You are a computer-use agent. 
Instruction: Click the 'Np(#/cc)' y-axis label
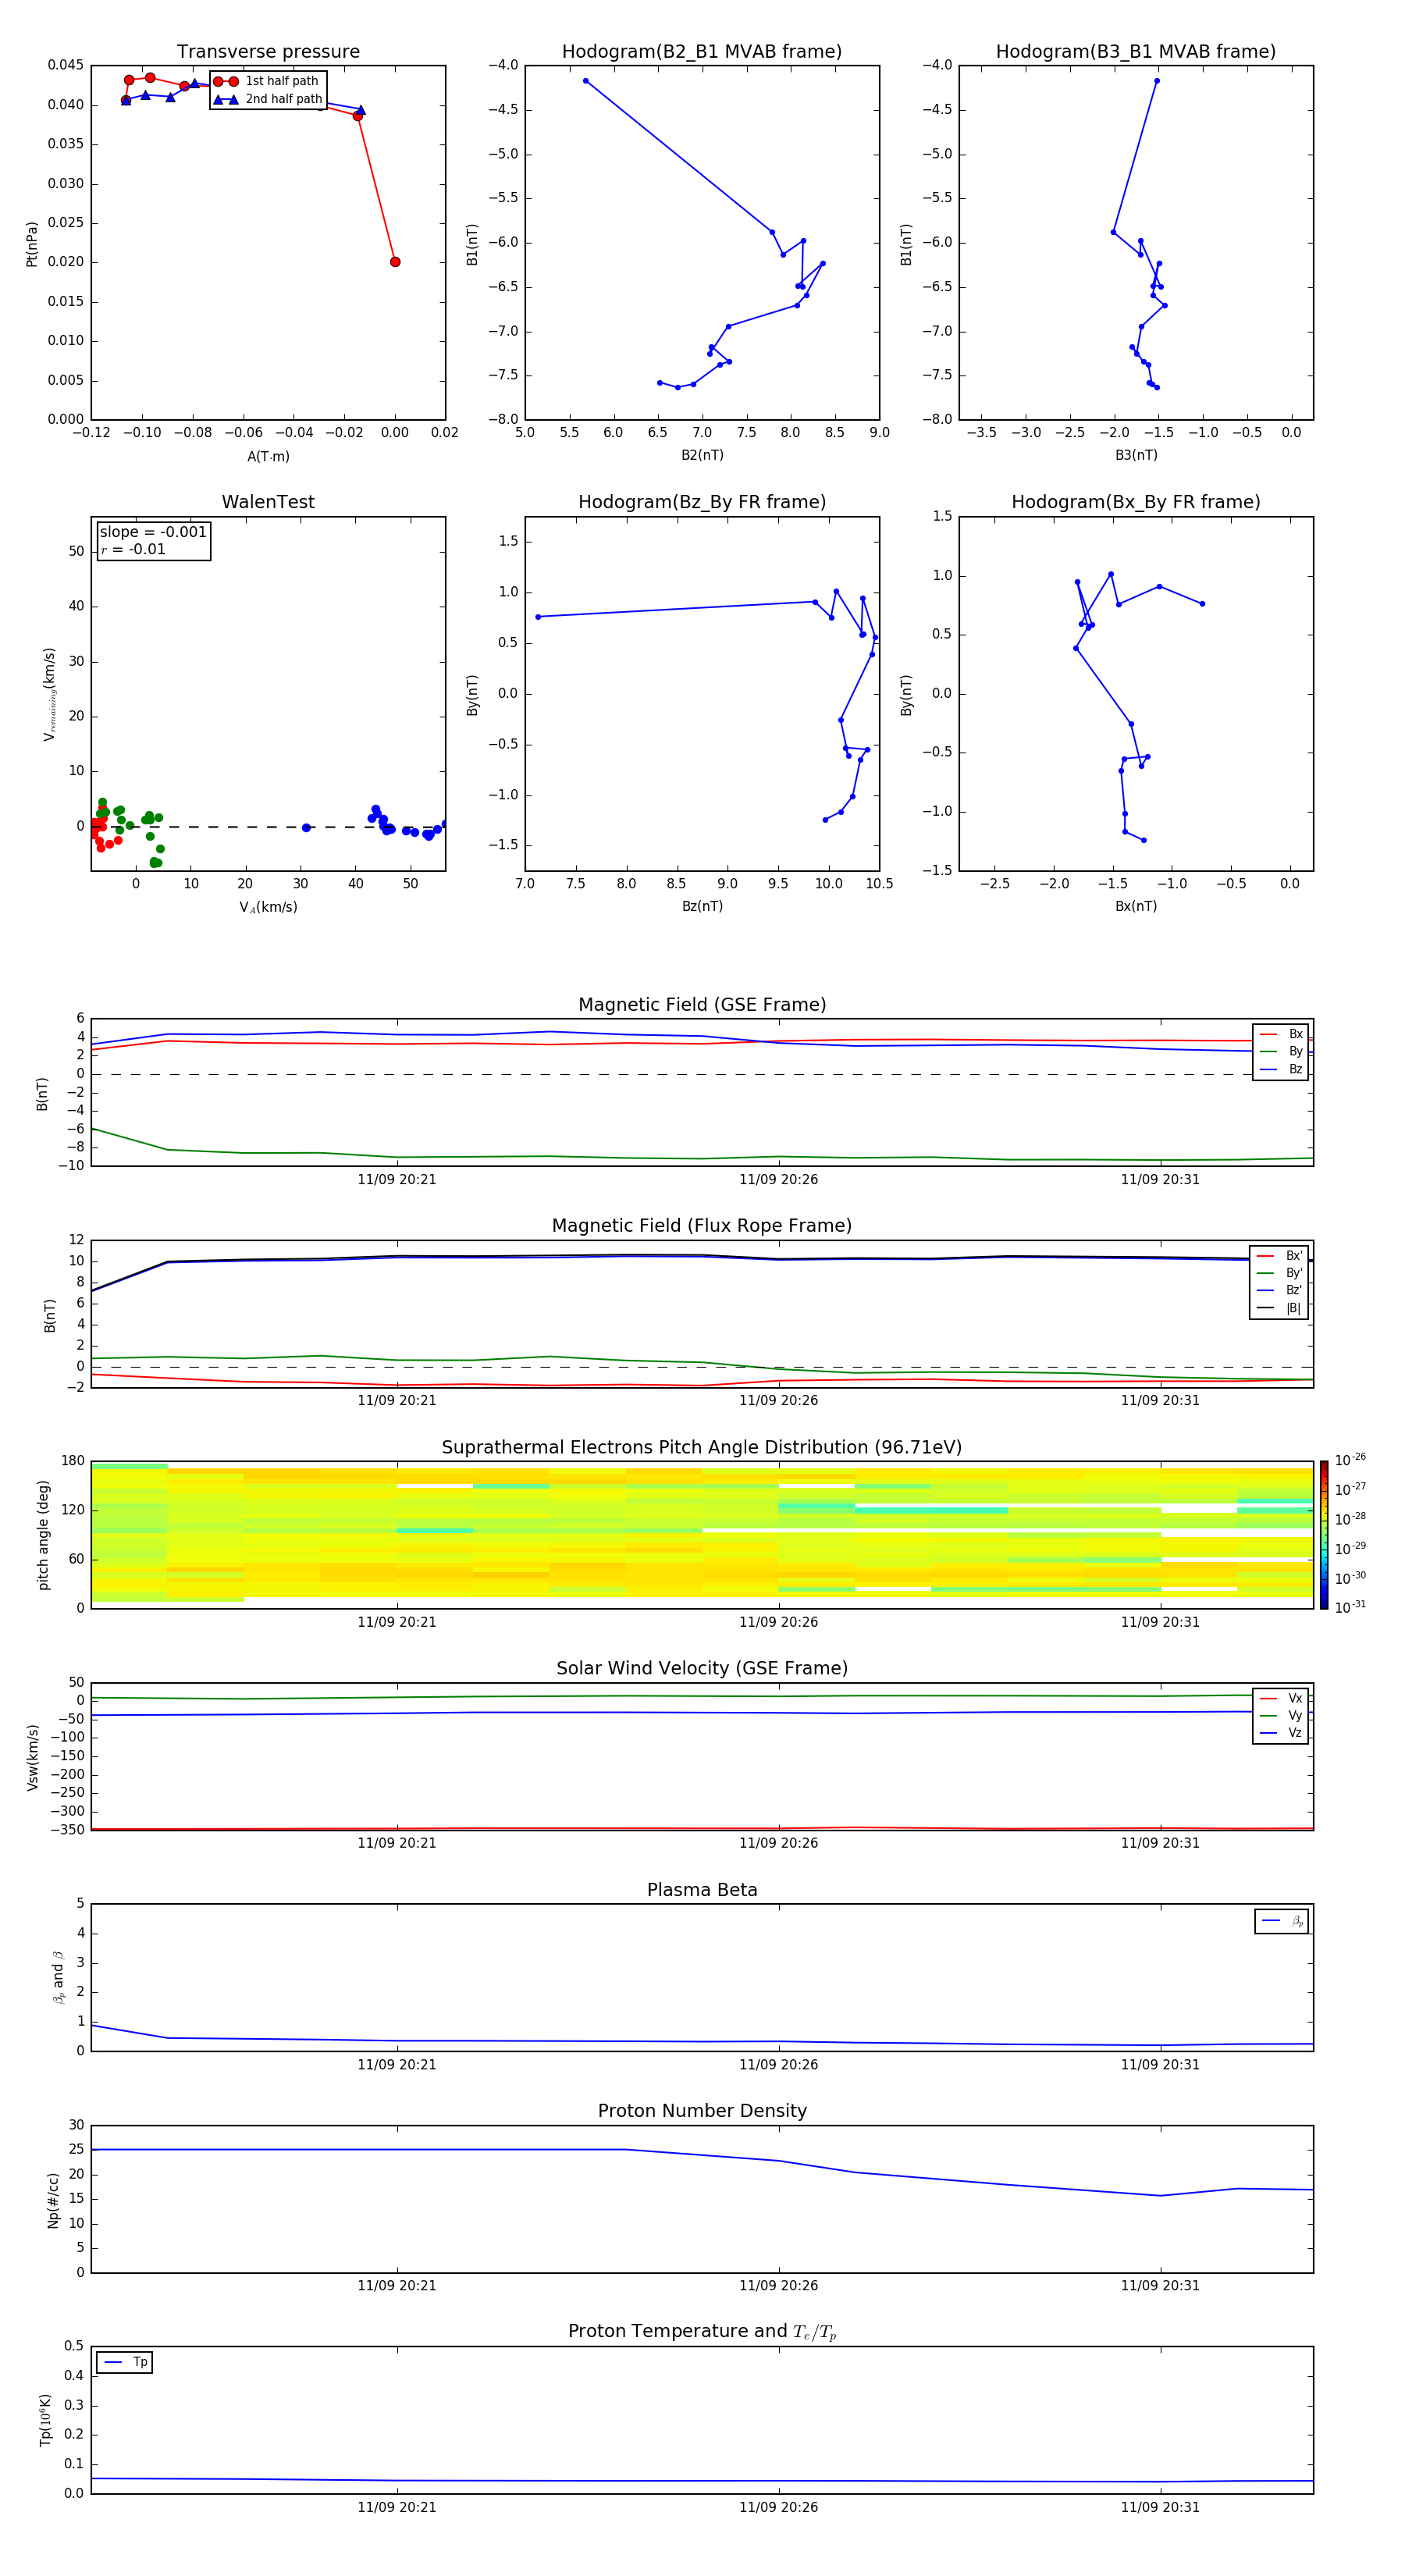point(54,2199)
